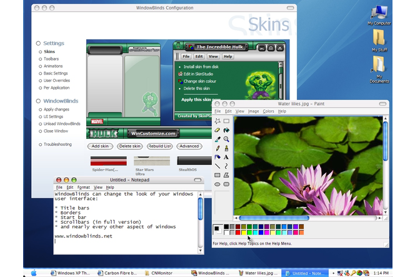This screenshot has width=415, height=277.
Task: Select the My Documents desktop folder
Action: (x=379, y=69)
